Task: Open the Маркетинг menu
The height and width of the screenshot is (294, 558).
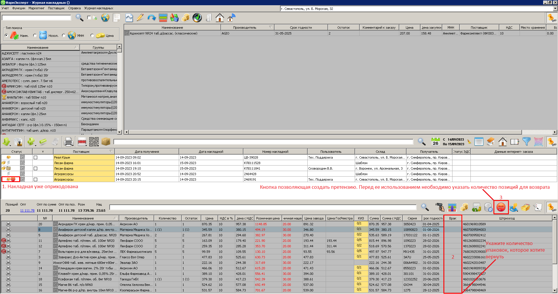Action: tap(36, 8)
